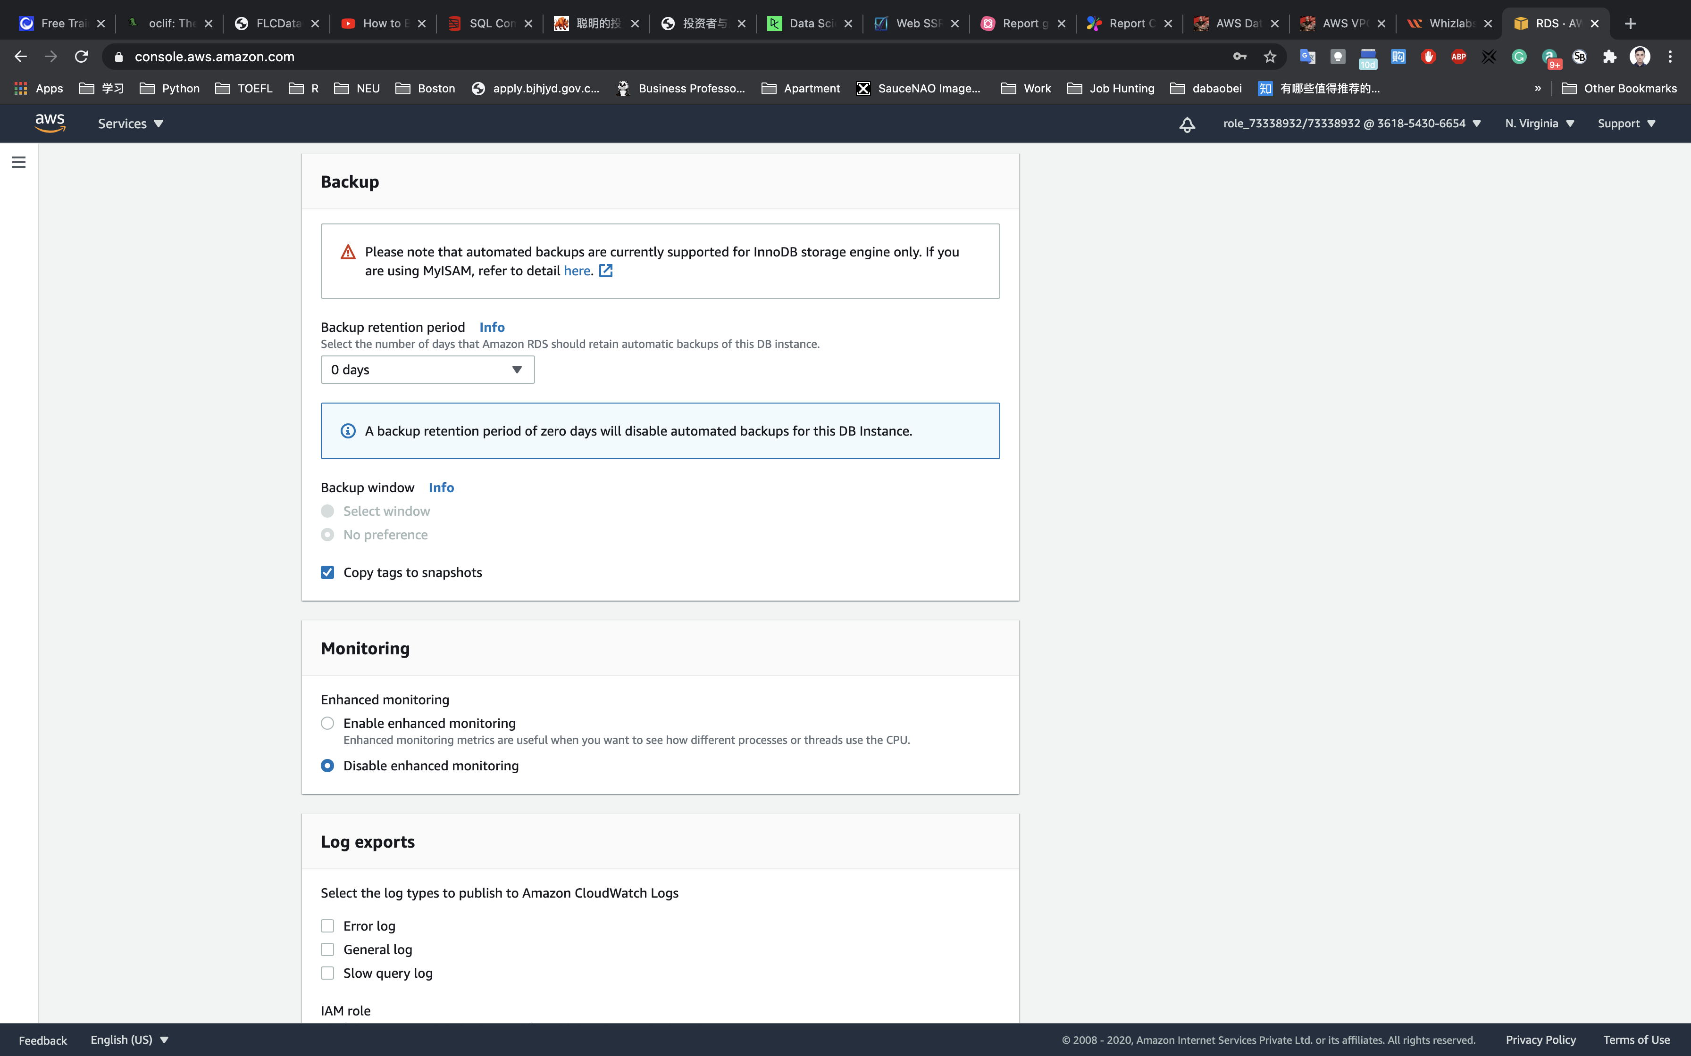Click Info link beside Backup window
The image size is (1691, 1056).
click(441, 487)
